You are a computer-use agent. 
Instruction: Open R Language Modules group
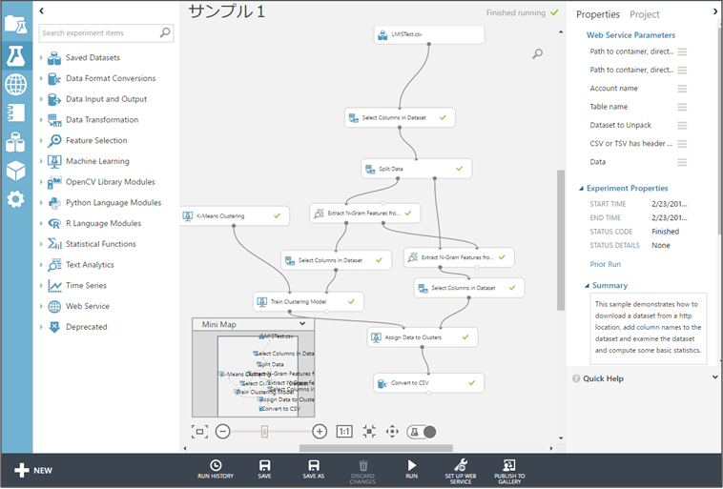coord(103,224)
